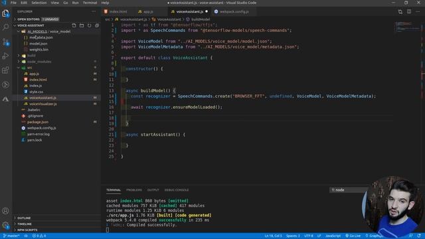
Task: Open the Help menu
Action: coord(105,3)
